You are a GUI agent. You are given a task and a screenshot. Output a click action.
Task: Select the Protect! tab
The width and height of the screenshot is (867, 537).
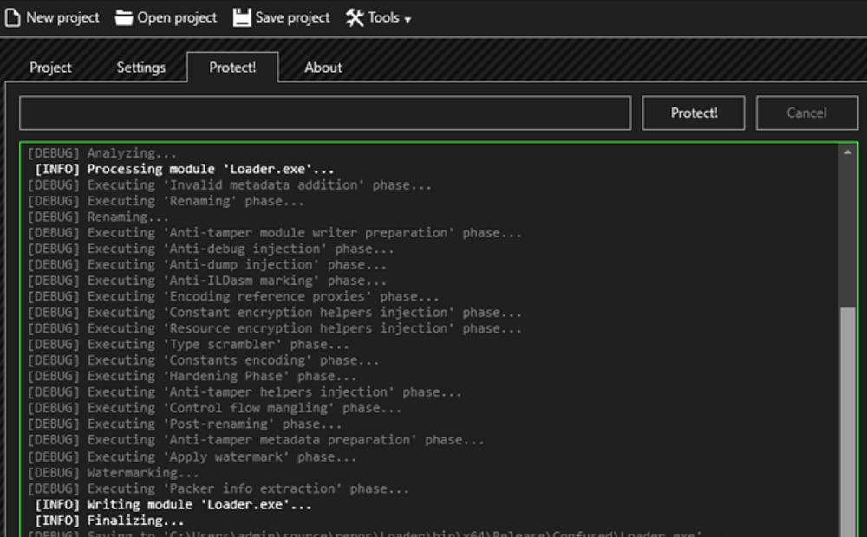pyautogui.click(x=232, y=68)
